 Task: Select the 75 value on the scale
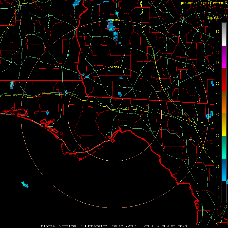pyautogui.click(x=218, y=42)
